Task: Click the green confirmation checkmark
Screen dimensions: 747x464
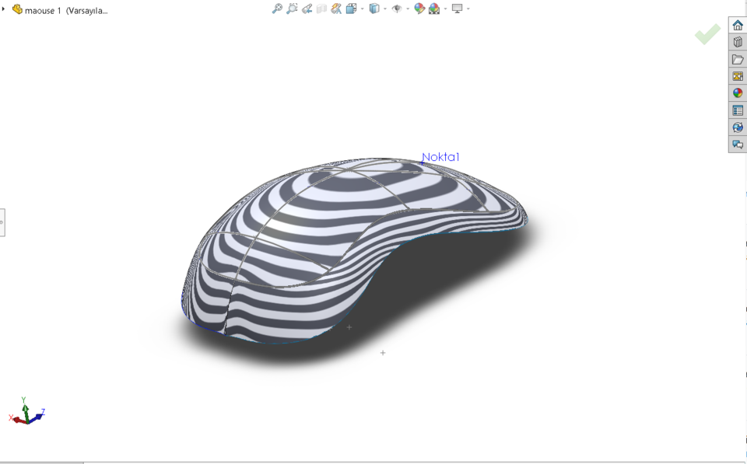Action: pos(707,34)
